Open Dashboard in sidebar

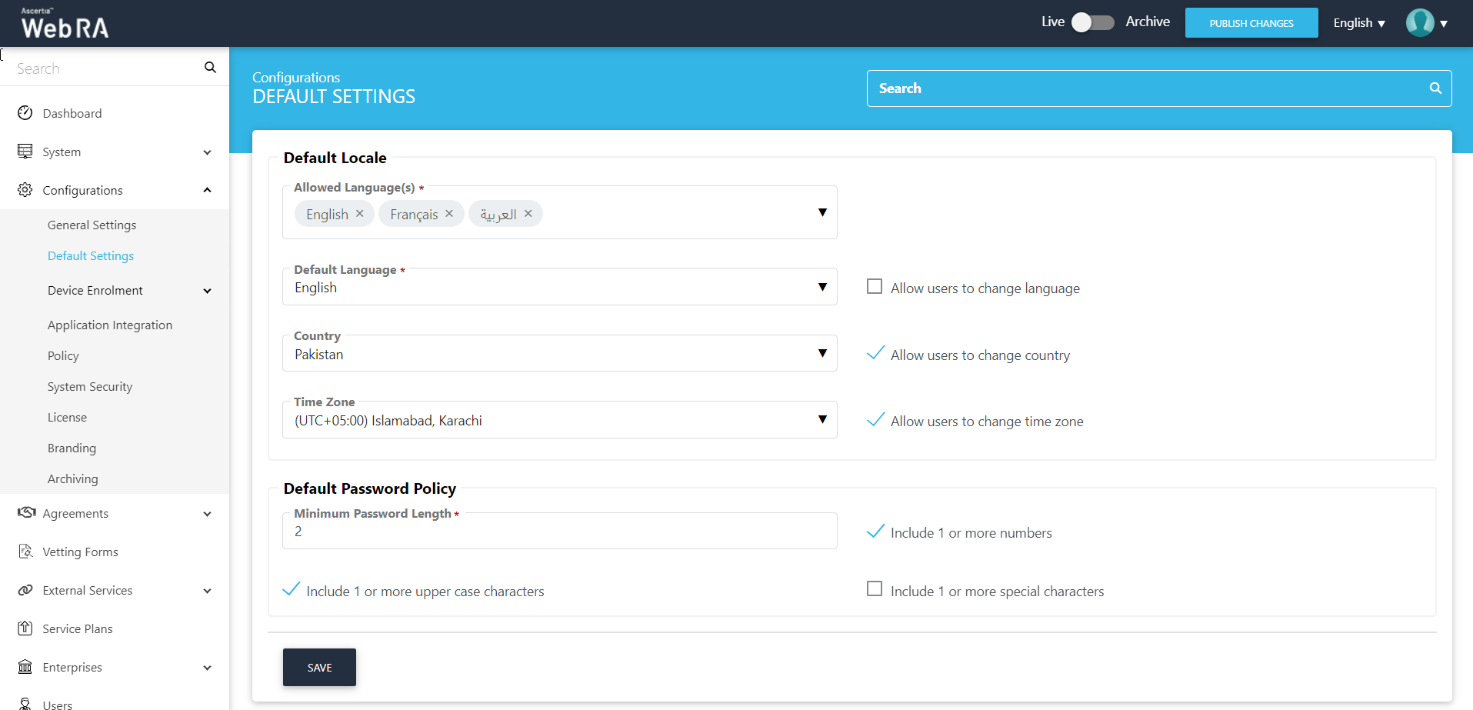coord(72,113)
